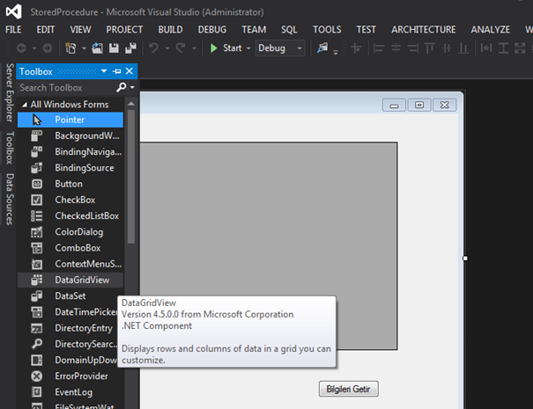
Task: Click the Align Middles layout icon
Action: (447, 48)
